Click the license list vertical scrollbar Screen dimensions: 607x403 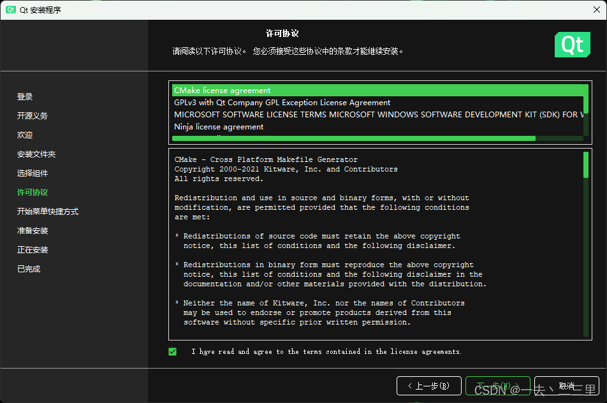pyautogui.click(x=586, y=110)
